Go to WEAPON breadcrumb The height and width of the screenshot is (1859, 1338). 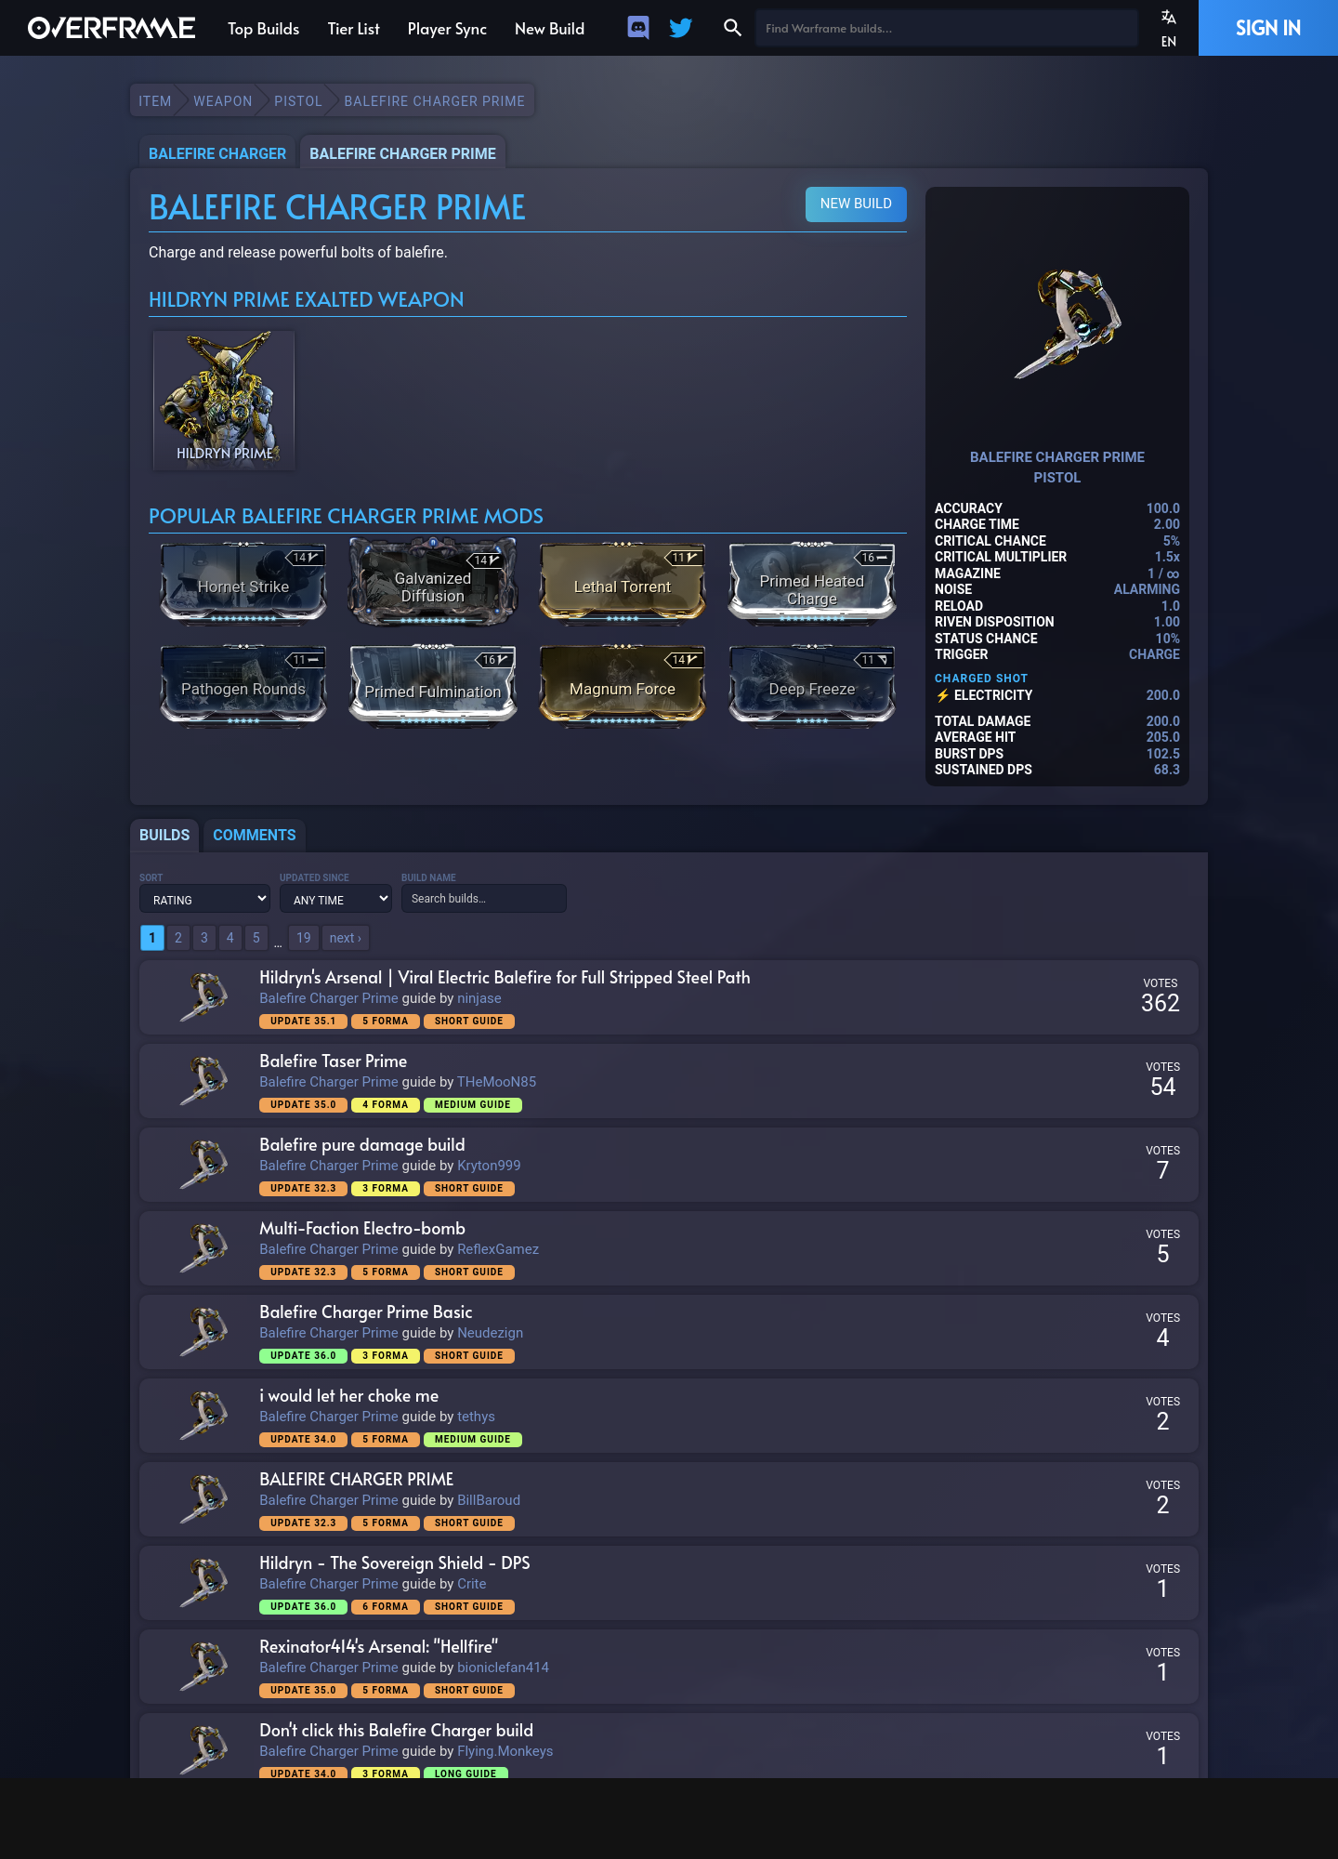[223, 100]
